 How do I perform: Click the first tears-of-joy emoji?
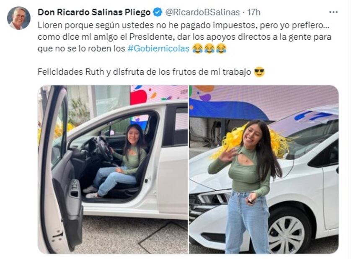[197, 48]
